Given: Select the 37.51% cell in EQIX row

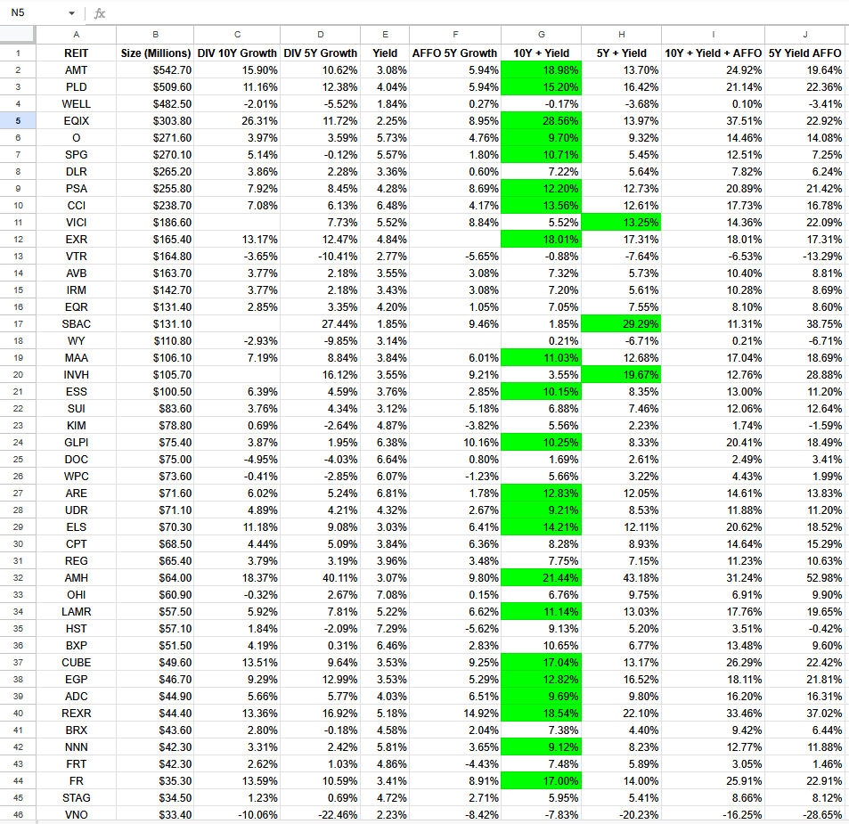Looking at the screenshot, I should 713,121.
